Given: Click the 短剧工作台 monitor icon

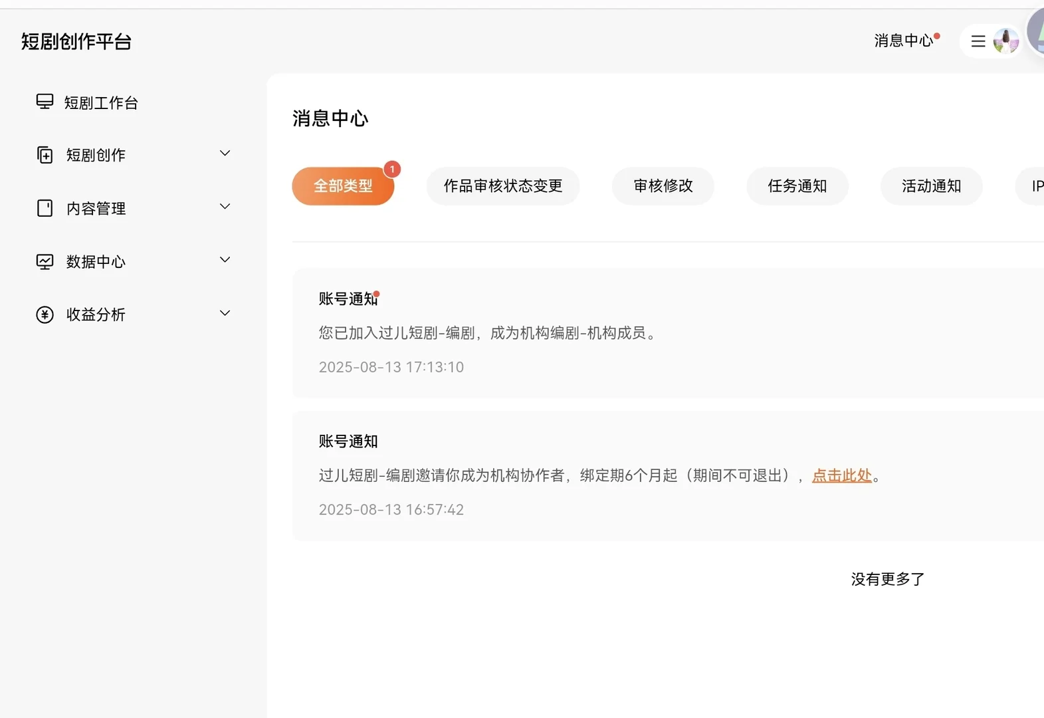Looking at the screenshot, I should point(45,102).
